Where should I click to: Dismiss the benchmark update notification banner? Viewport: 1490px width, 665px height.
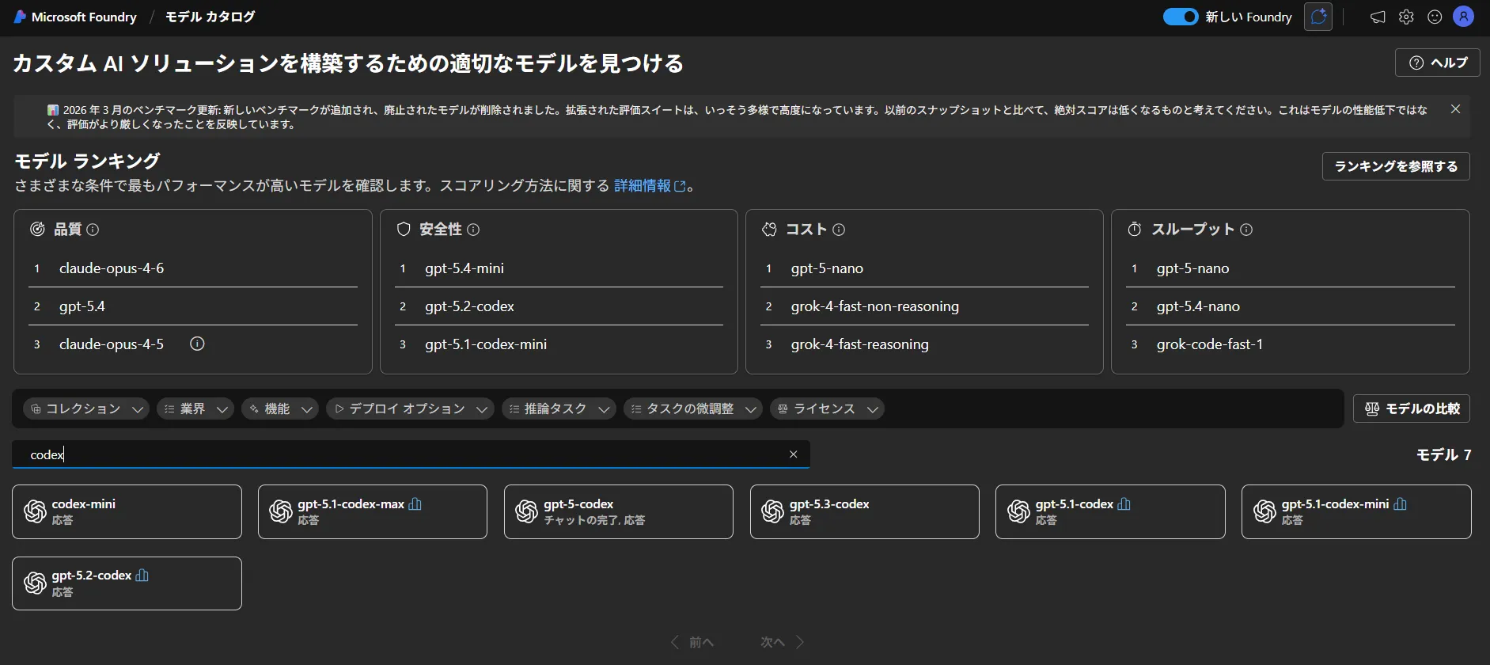[x=1455, y=109]
